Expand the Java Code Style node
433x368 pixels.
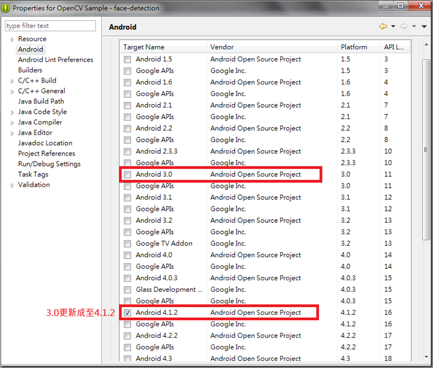coord(12,113)
